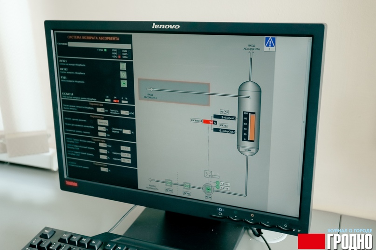Open the upper LS315 tag label

(225, 184)
